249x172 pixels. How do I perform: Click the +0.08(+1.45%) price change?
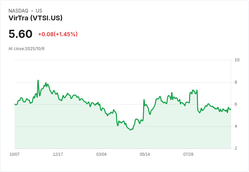pyautogui.click(x=58, y=34)
